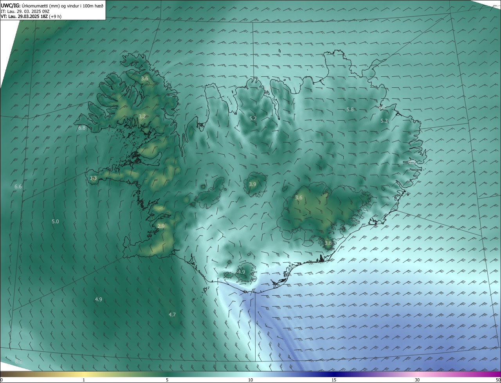501x383 pixels.
Task: Click the 3.9 value on the Hofsjökull glacier
Action: 252,184
